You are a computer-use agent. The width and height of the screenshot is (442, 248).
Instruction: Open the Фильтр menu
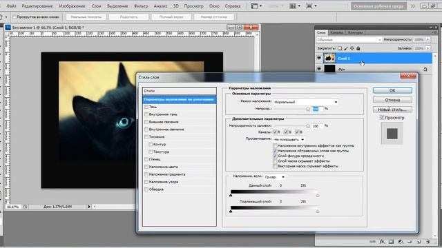[x=141, y=6]
